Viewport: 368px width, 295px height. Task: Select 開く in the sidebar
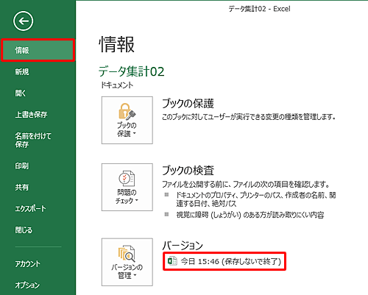click(21, 93)
